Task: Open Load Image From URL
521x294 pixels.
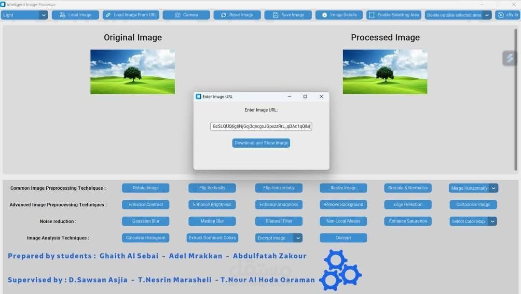Action: pos(131,15)
